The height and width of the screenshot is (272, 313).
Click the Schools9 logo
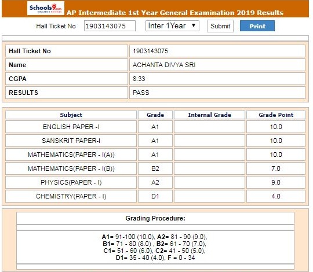pos(46,8)
